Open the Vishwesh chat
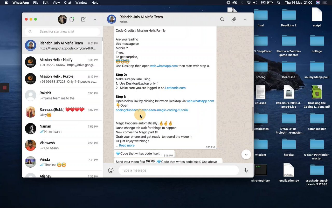 [62, 145]
